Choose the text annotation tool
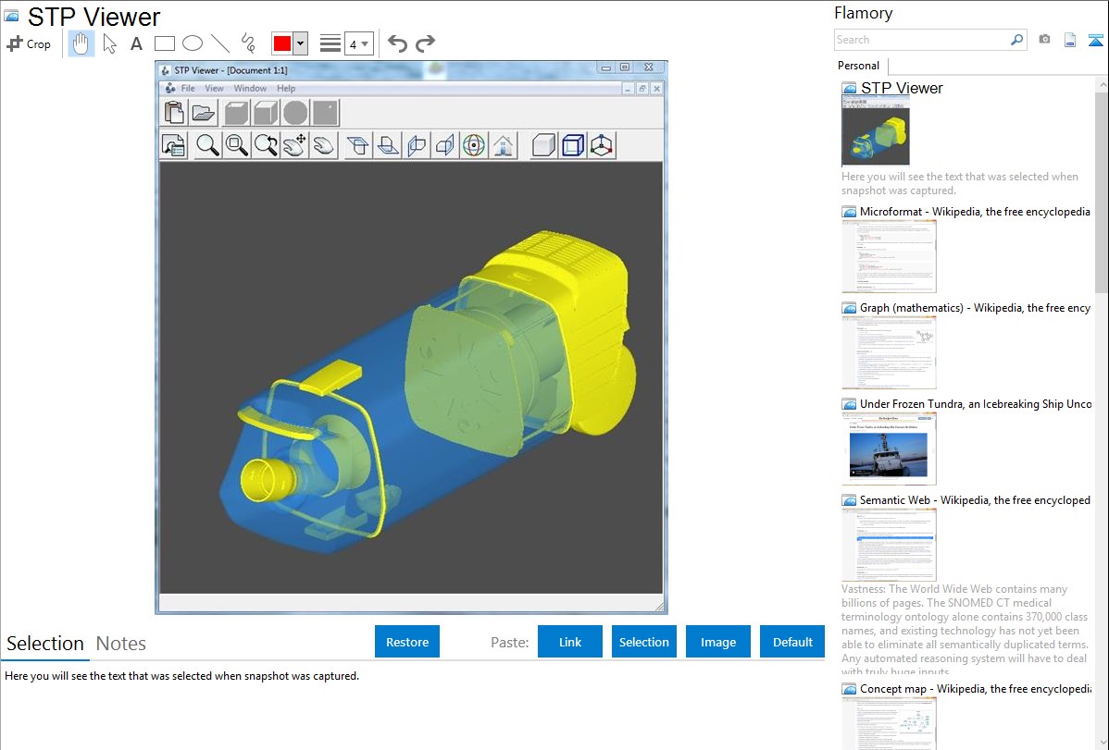 (x=136, y=43)
